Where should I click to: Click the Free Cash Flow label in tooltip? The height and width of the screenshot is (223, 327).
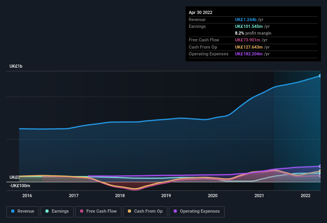point(204,40)
